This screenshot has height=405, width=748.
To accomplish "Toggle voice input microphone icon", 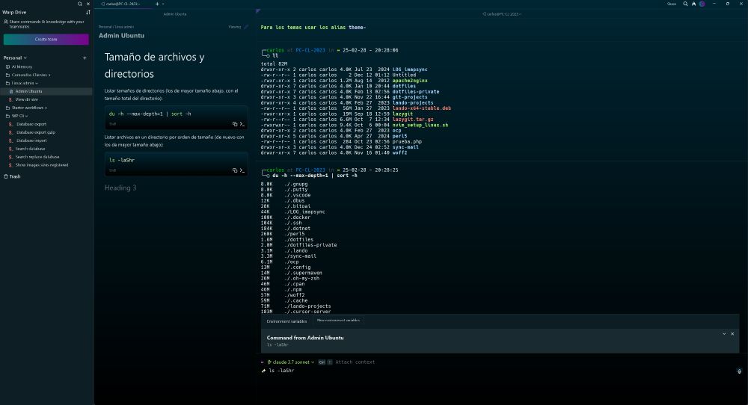I will pyautogui.click(x=739, y=371).
